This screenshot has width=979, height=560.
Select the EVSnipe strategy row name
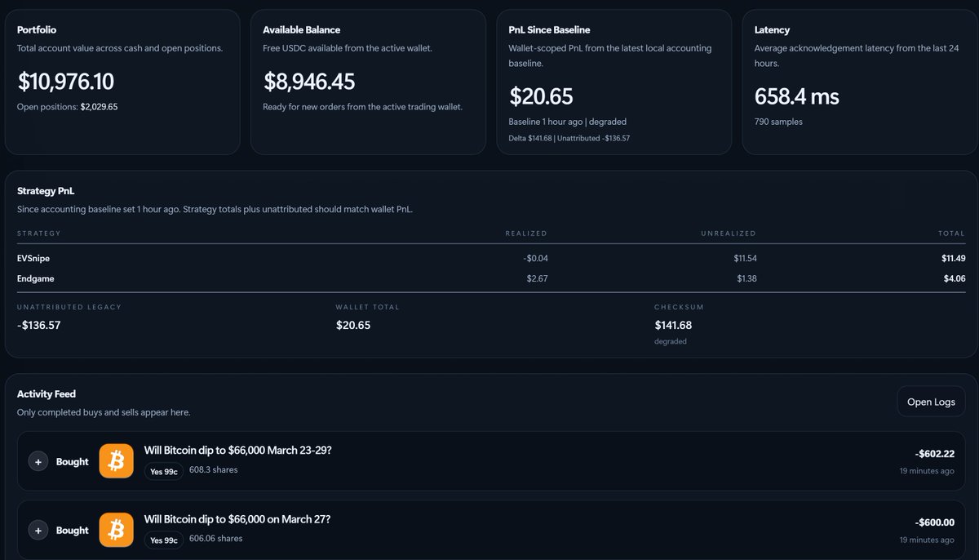(x=33, y=258)
